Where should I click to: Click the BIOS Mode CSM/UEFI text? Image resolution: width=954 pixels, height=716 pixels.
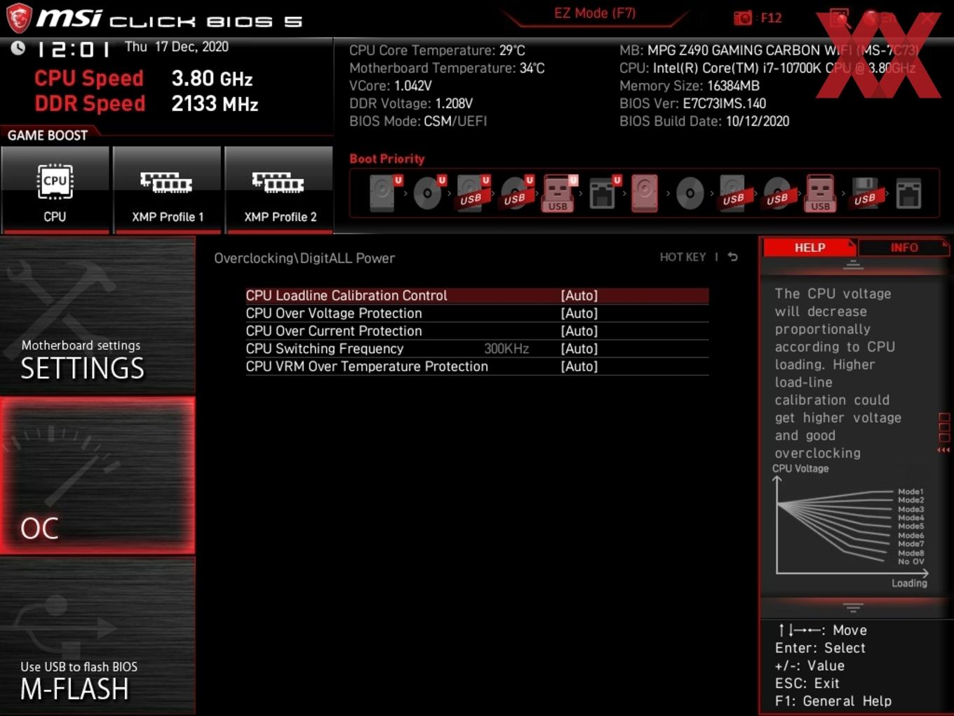point(418,121)
